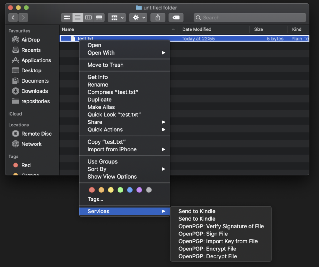Switch Finder to gallery view
319x267 pixels.
click(x=99, y=17)
